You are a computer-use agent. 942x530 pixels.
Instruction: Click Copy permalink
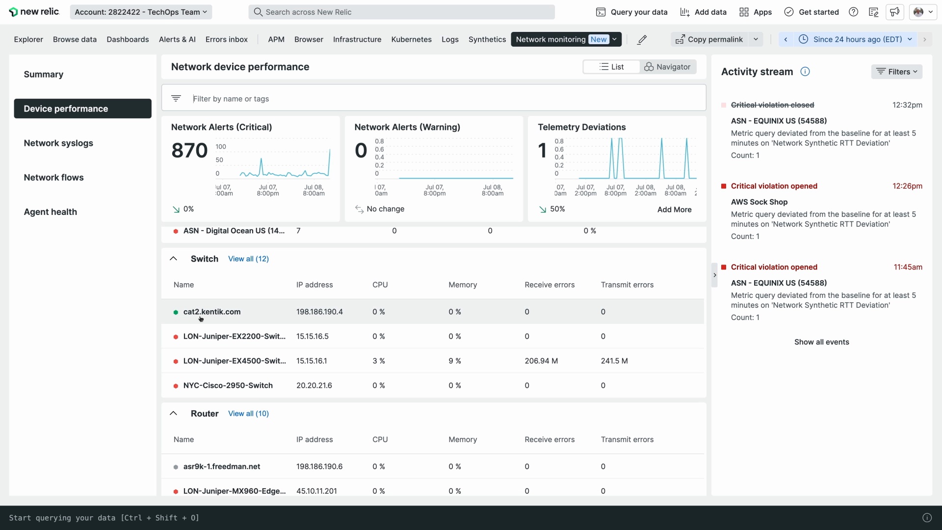click(x=709, y=39)
